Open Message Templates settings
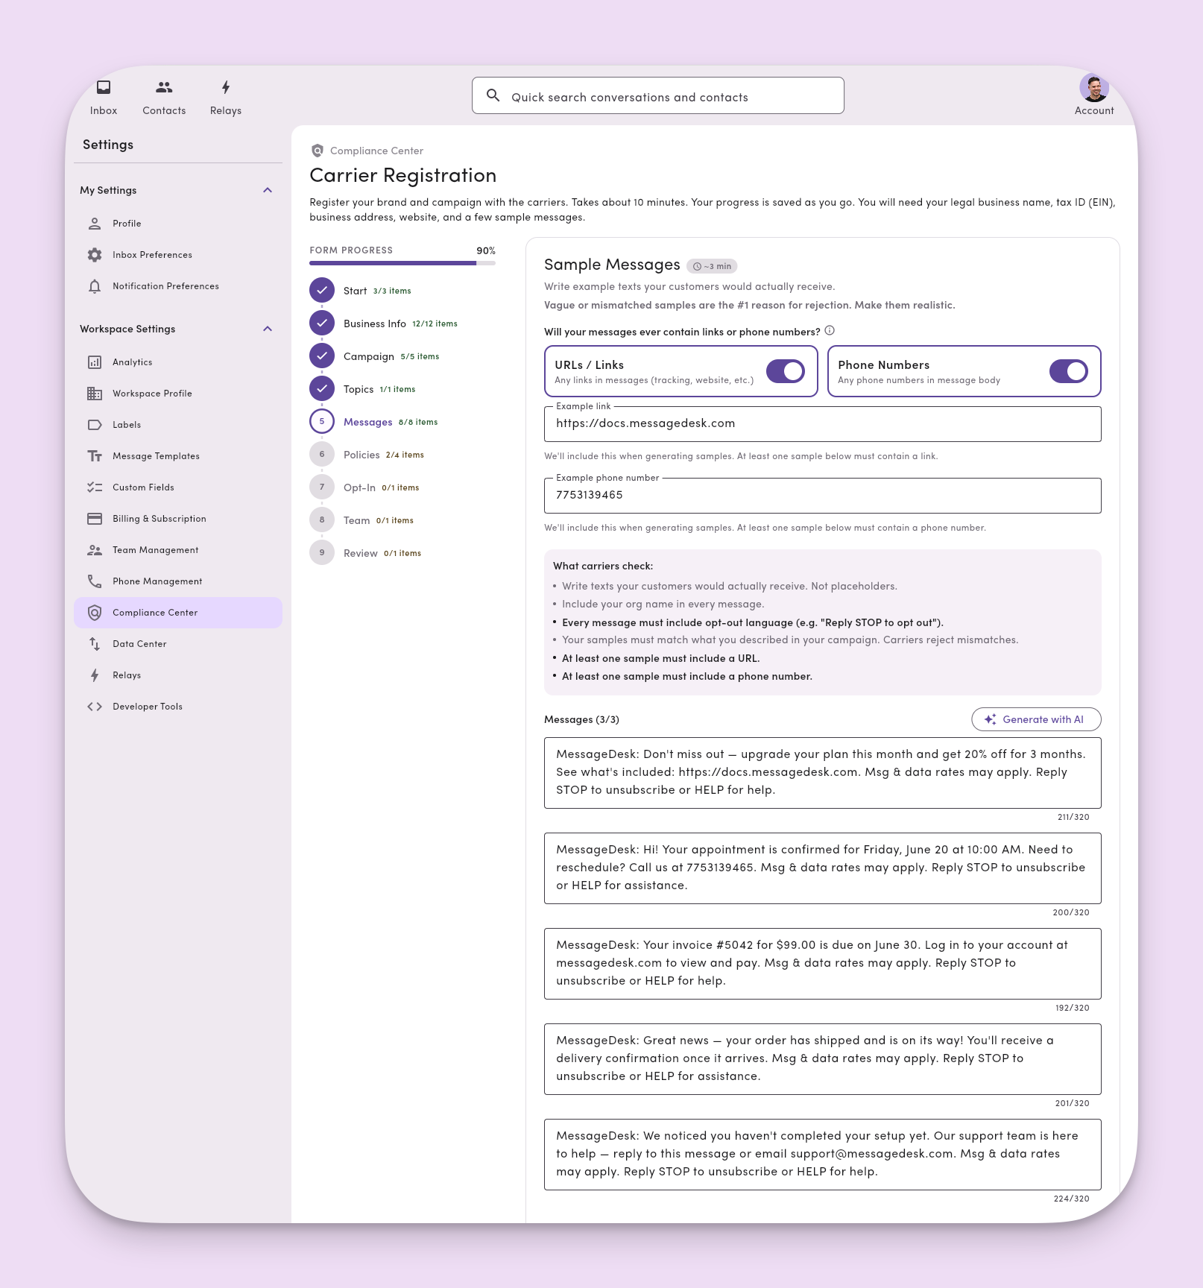Image resolution: width=1203 pixels, height=1288 pixels. coord(178,456)
